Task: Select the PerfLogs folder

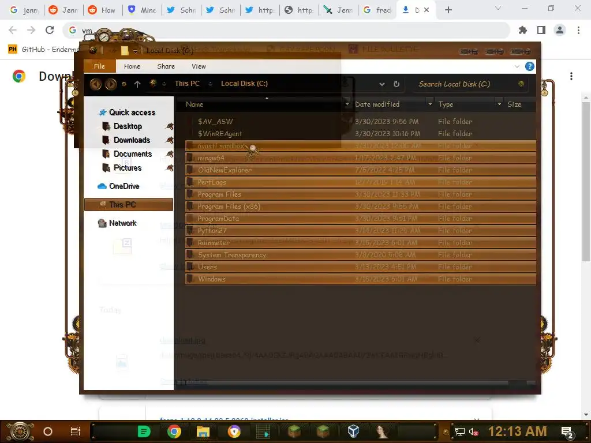Action: 360,182
